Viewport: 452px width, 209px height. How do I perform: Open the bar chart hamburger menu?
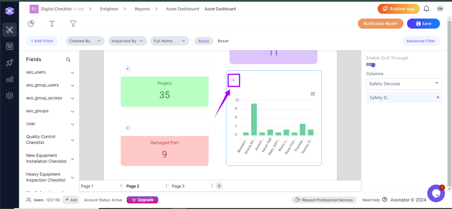tap(313, 94)
